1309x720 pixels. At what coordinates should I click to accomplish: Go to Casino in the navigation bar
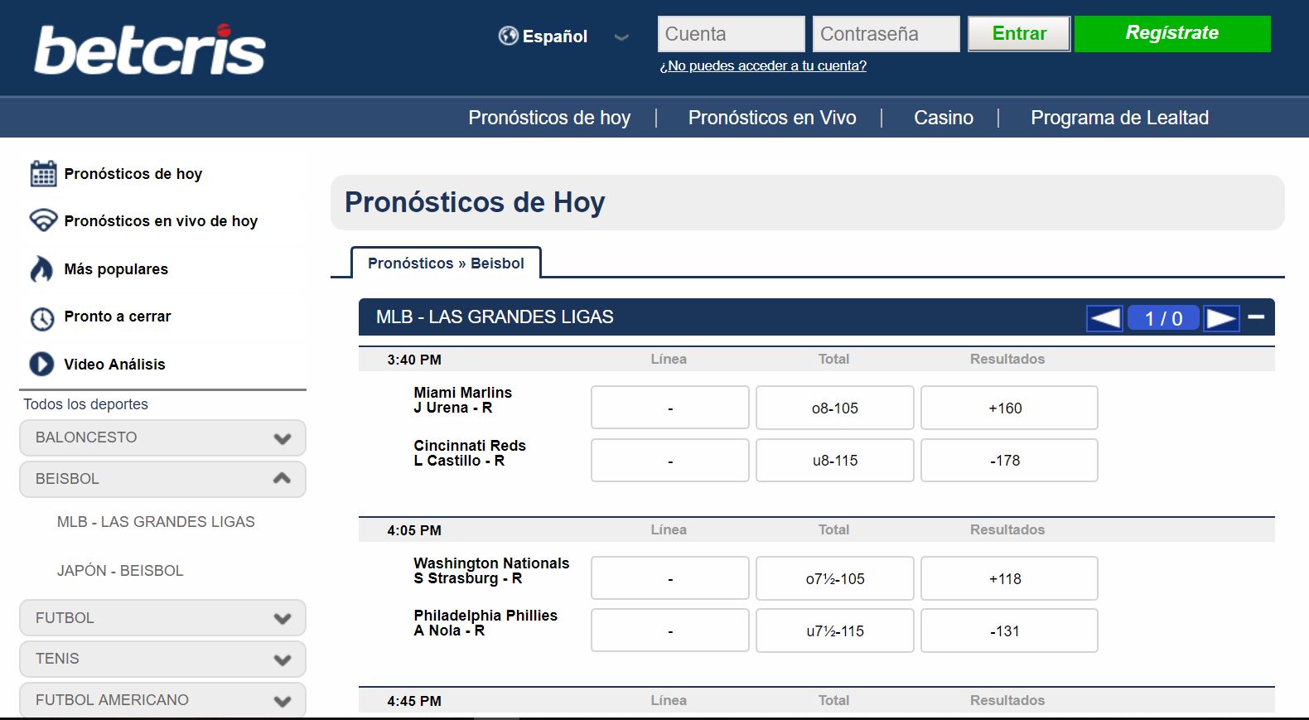tap(944, 118)
